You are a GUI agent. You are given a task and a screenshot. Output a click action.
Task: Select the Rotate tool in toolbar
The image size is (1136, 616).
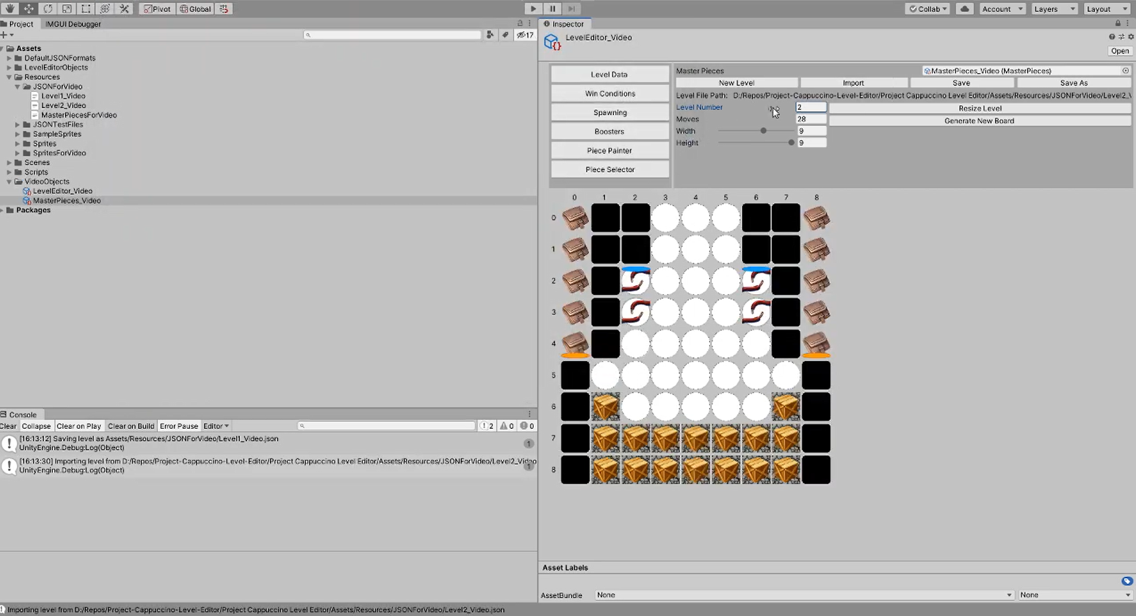point(48,9)
